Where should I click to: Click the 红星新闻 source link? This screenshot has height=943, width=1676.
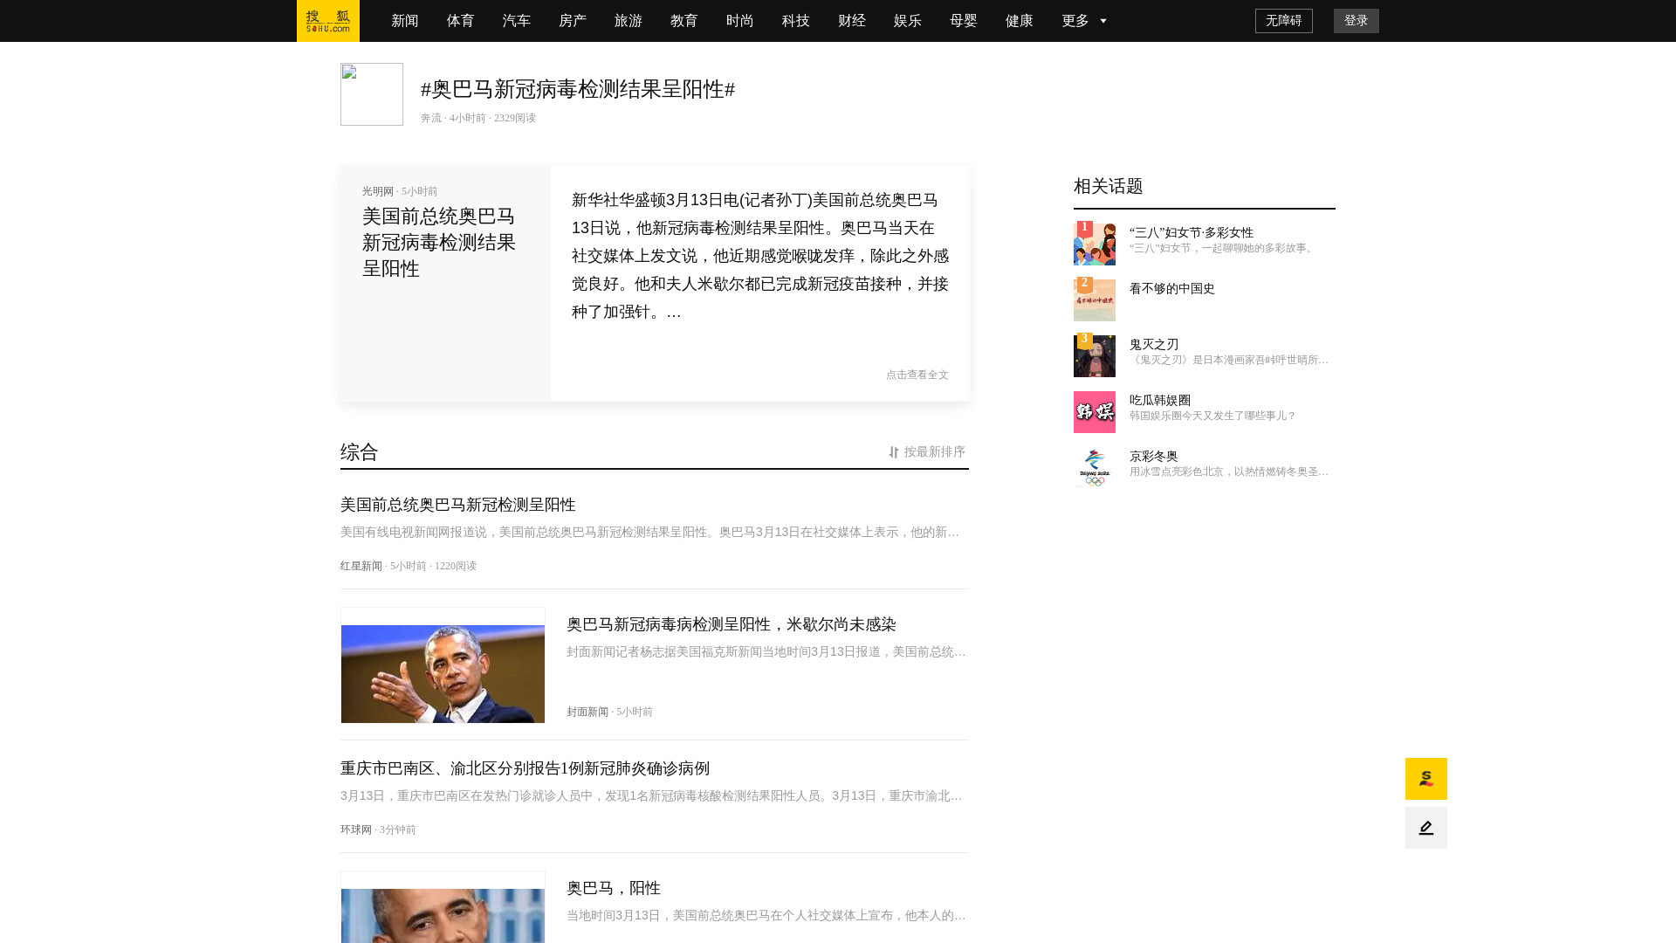(x=361, y=566)
